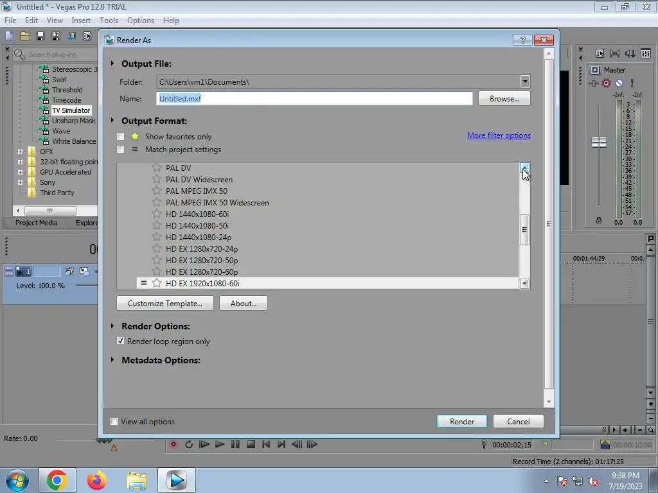Image resolution: width=658 pixels, height=493 pixels.
Task: Click Play From Start button
Action: point(204,444)
